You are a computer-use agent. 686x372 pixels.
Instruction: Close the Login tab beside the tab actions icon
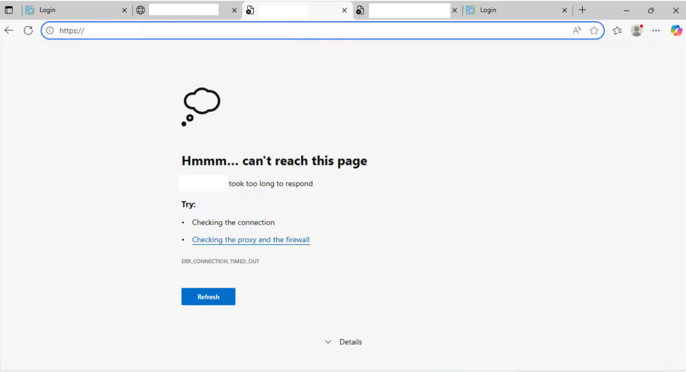tap(125, 10)
